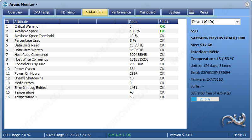
Task: Open the System tab
Action: 174,12
